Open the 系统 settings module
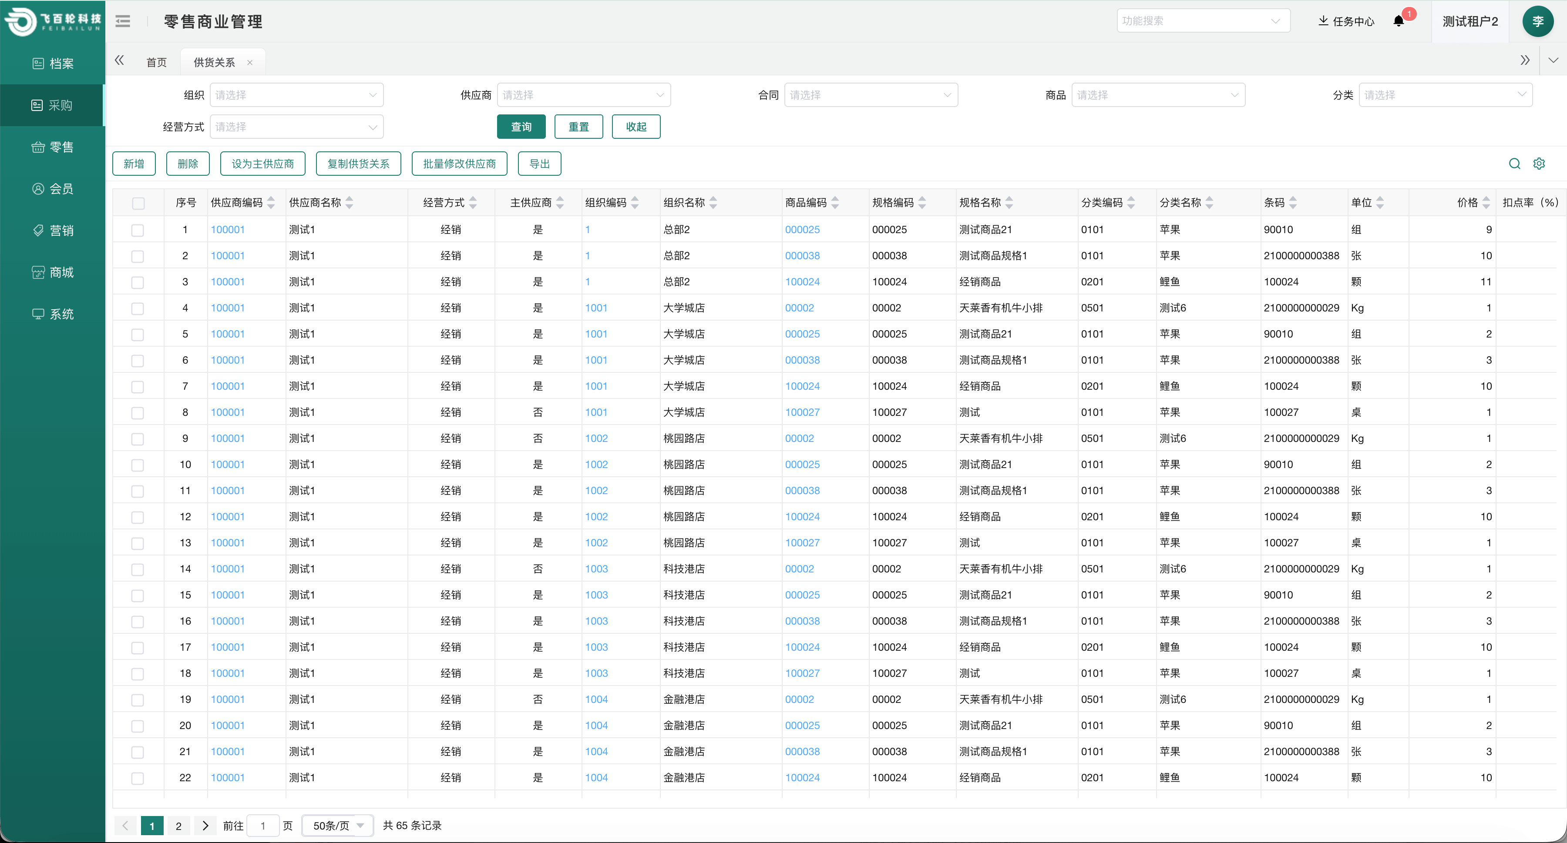Image resolution: width=1567 pixels, height=843 pixels. point(53,314)
